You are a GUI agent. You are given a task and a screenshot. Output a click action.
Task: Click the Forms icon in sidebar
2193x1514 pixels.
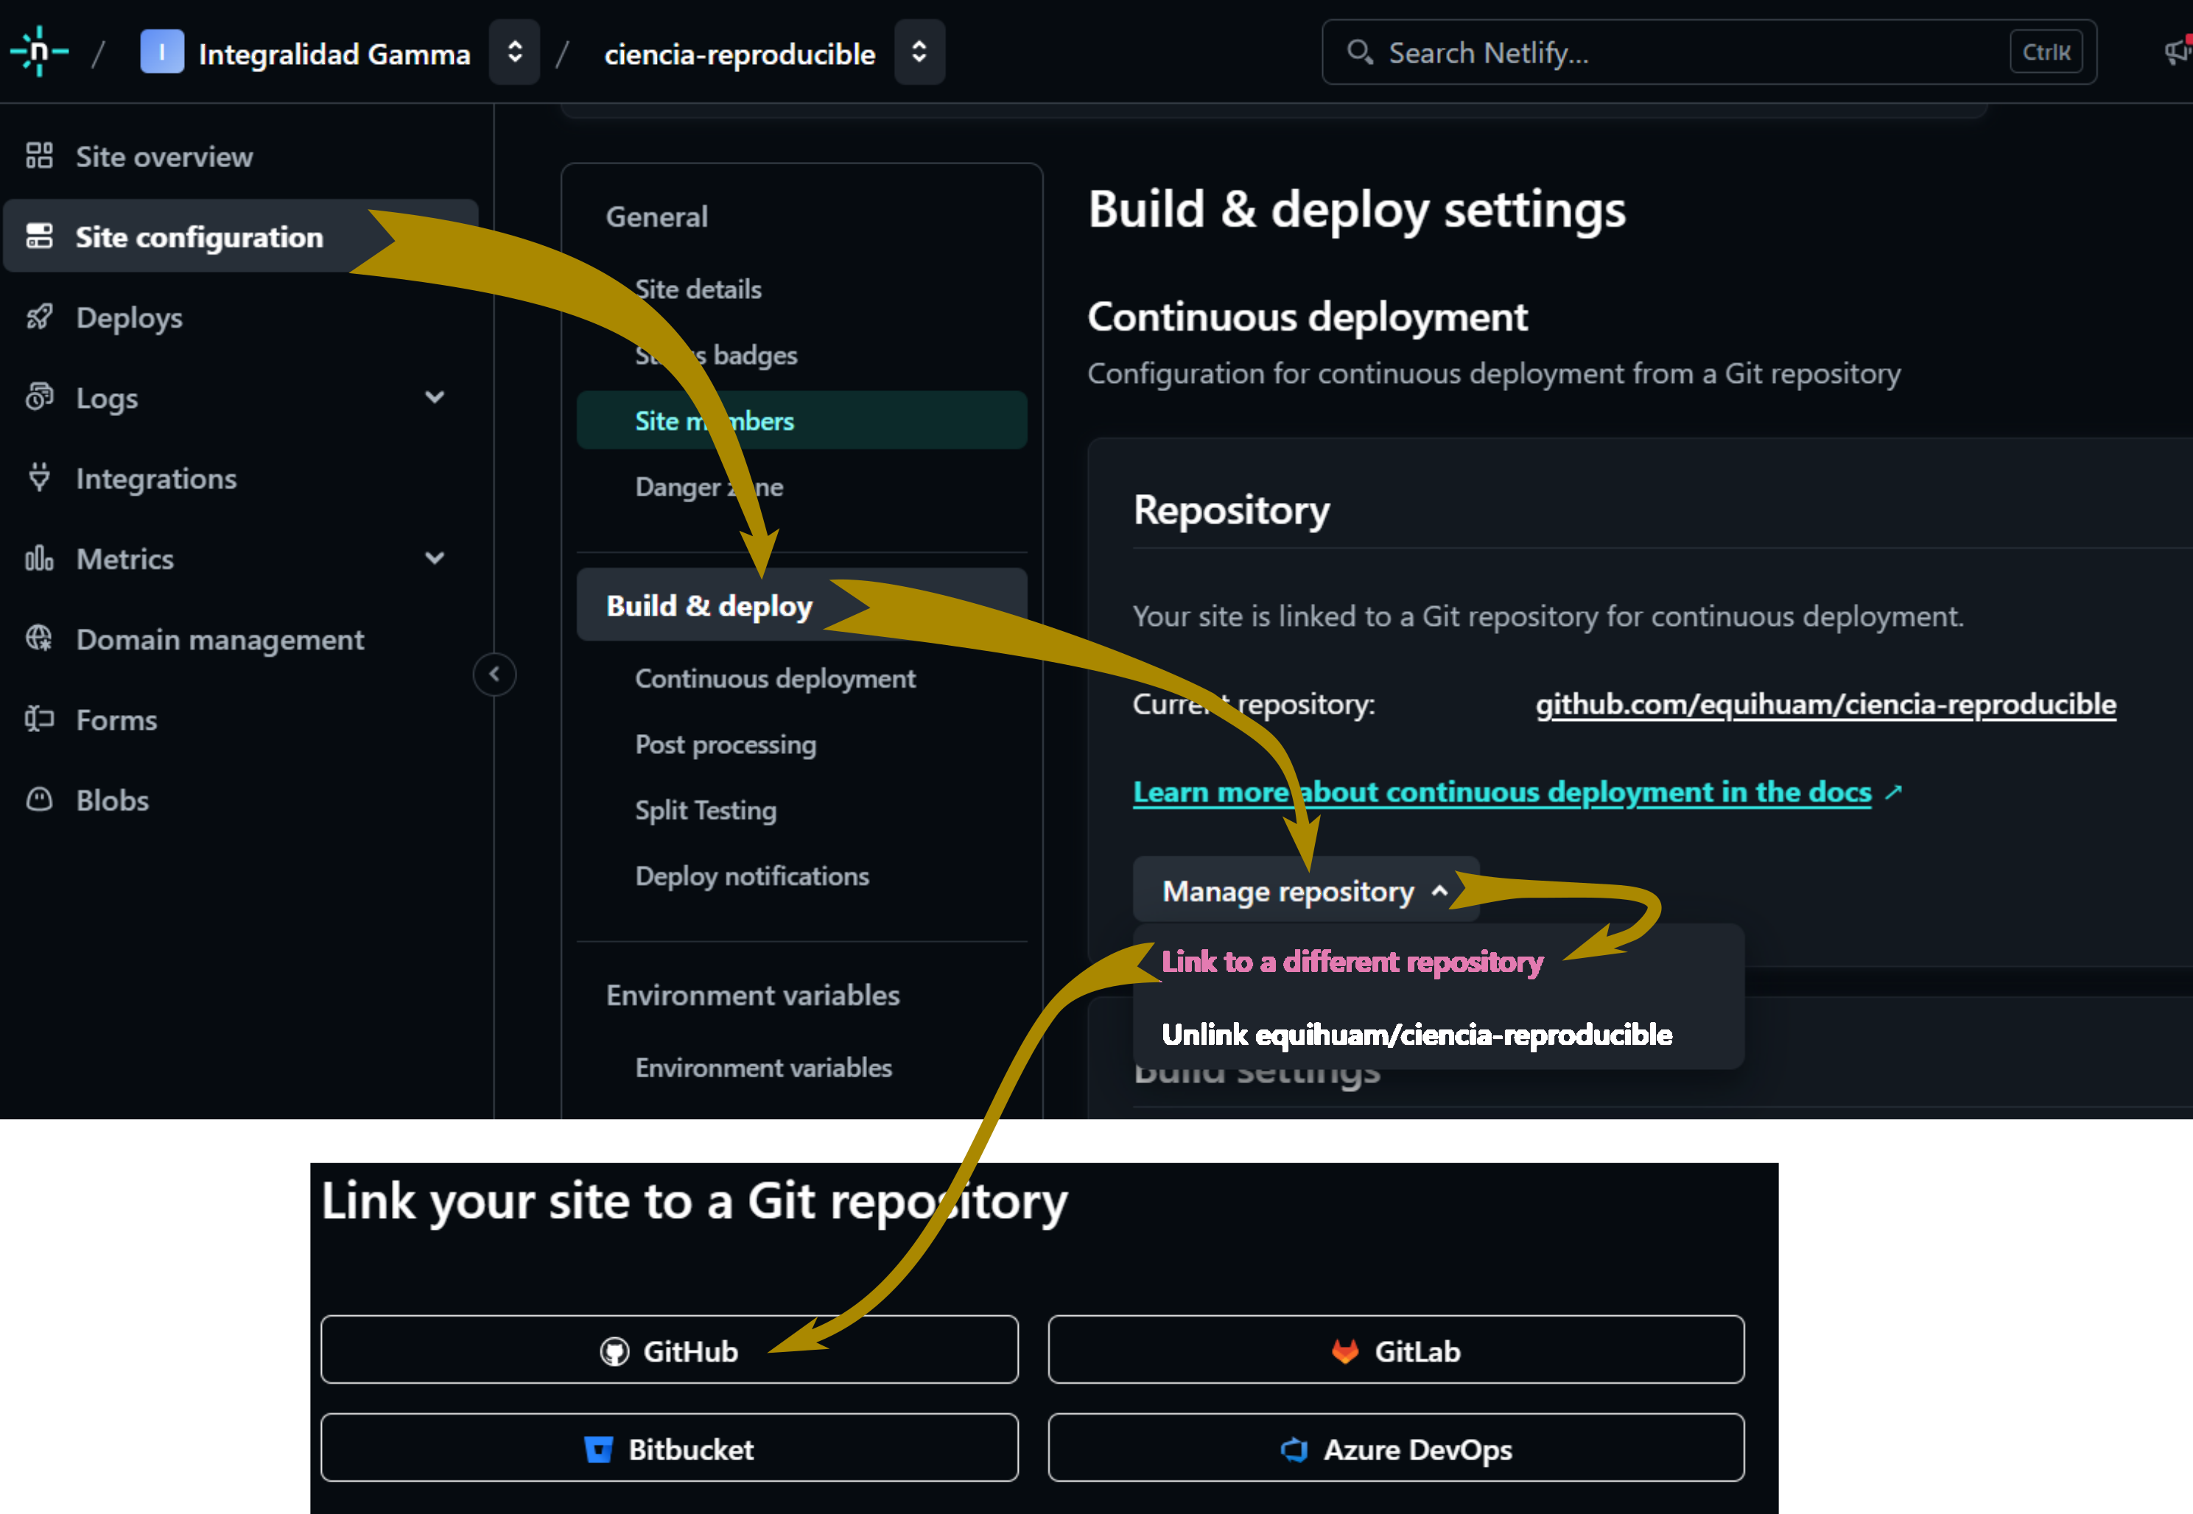tap(39, 719)
